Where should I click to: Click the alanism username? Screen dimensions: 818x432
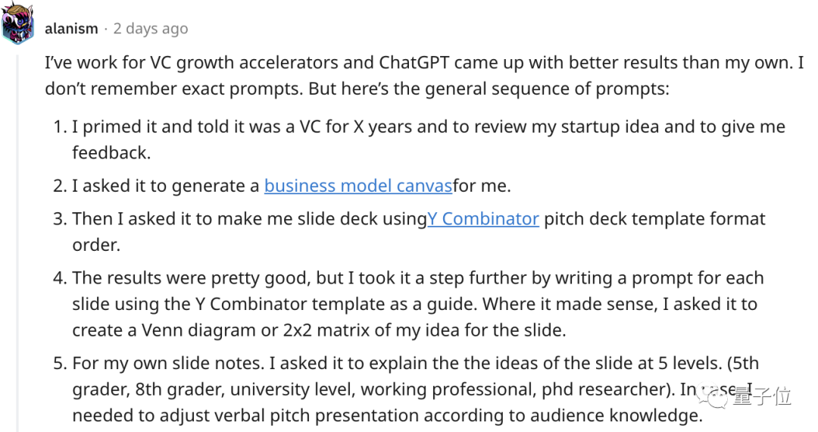[71, 29]
